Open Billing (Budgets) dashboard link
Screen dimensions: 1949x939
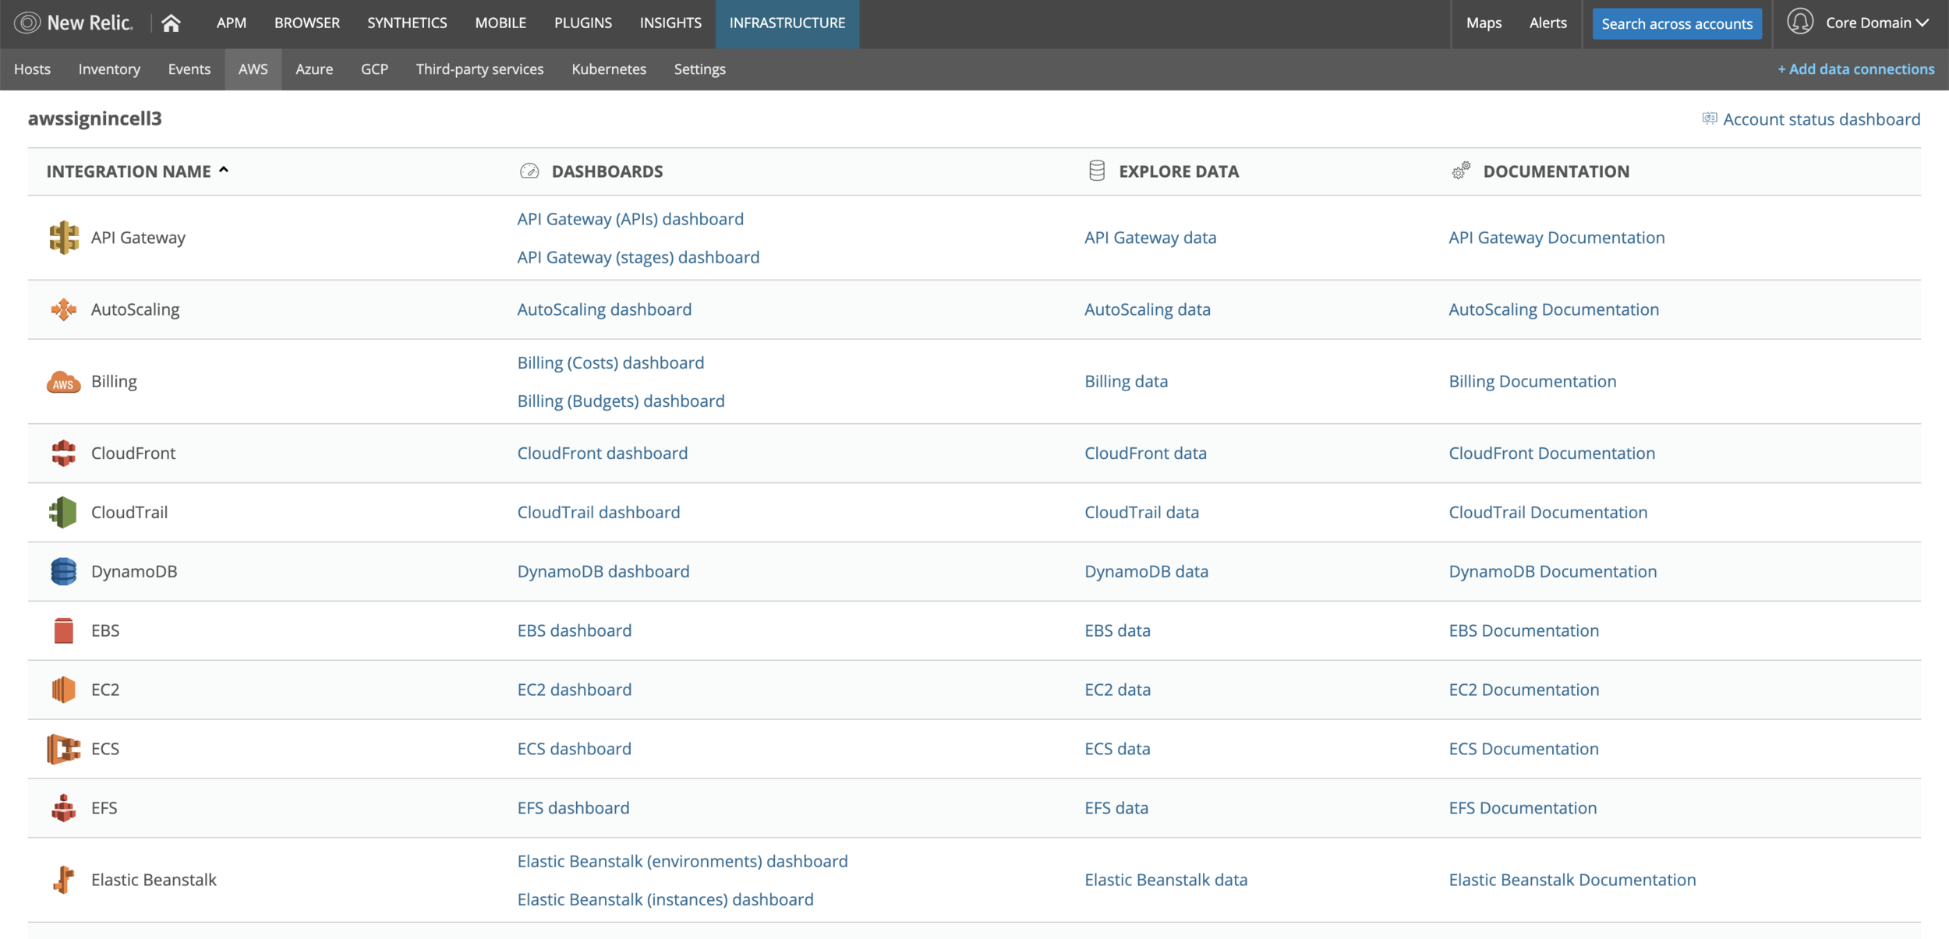pos(621,401)
